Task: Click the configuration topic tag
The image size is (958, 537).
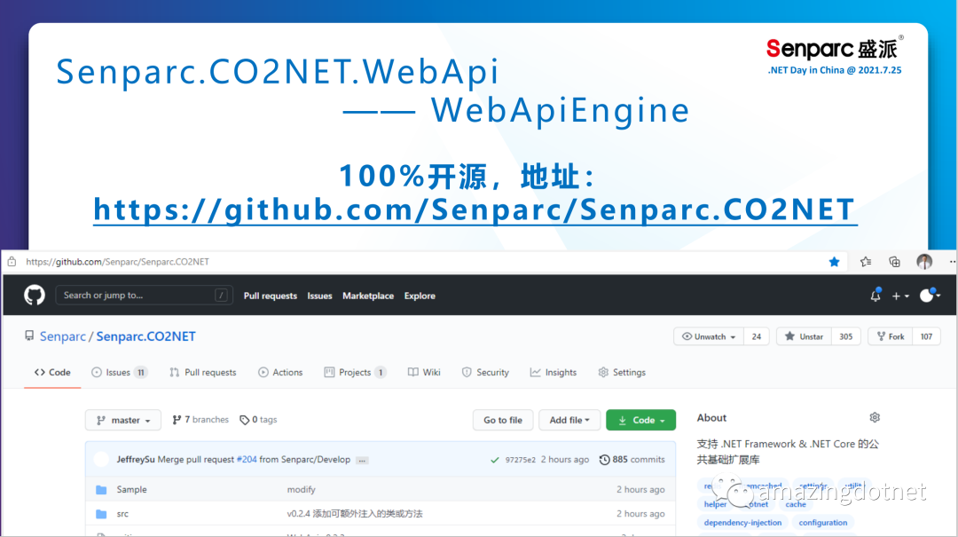Action: click(823, 522)
